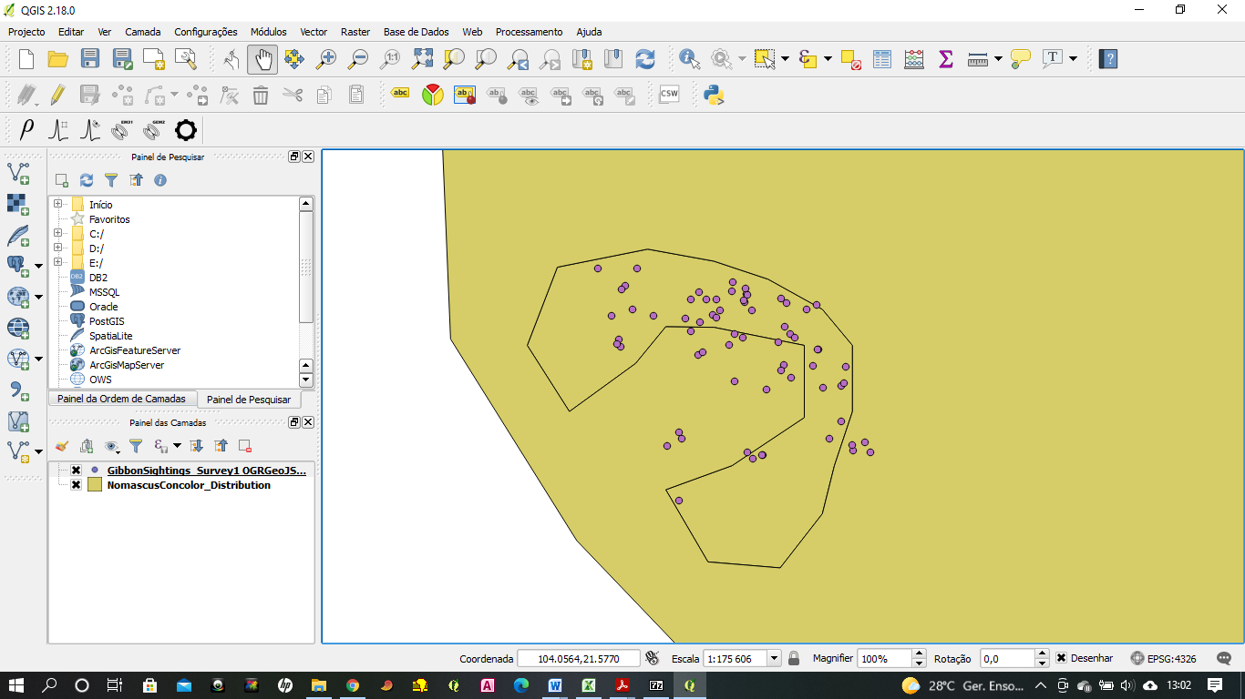Click the purple point symbol of GibbonSightings layer

(x=95, y=471)
